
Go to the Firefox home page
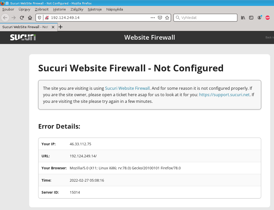pos(30,18)
